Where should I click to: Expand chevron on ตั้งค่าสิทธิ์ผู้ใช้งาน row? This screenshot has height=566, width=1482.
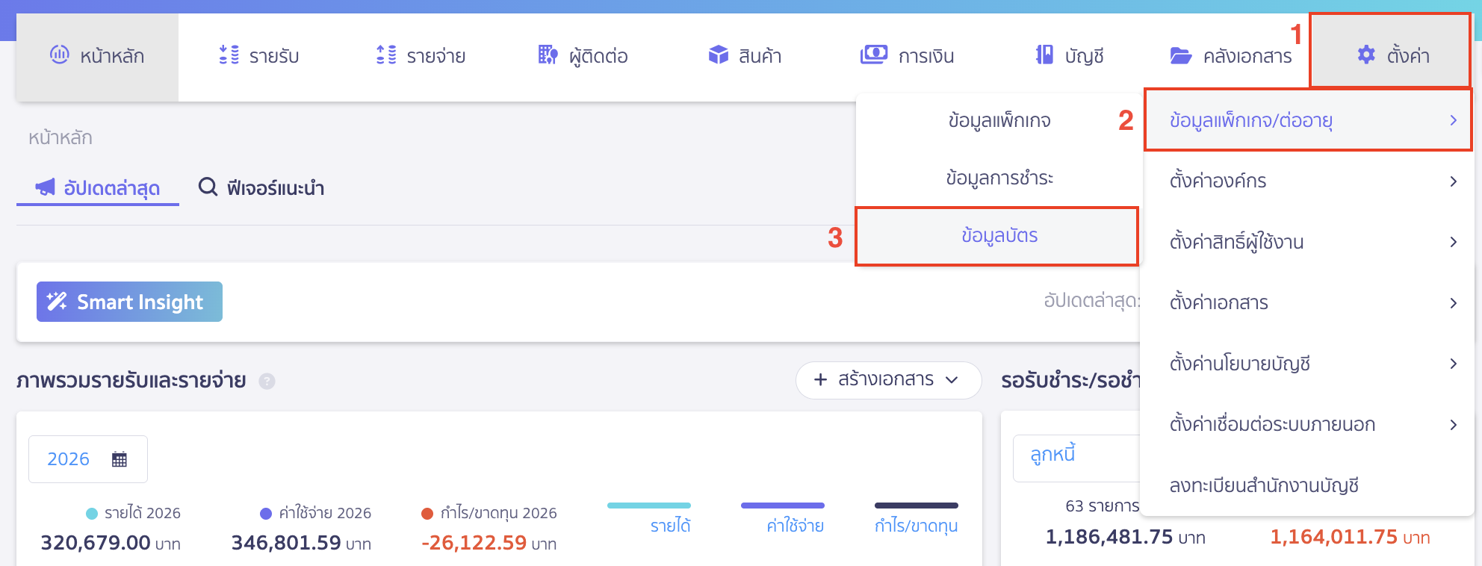(x=1453, y=242)
